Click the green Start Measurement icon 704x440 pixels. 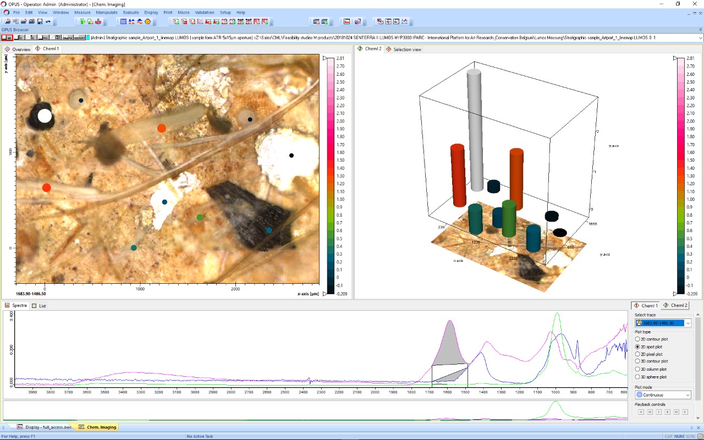point(82,21)
